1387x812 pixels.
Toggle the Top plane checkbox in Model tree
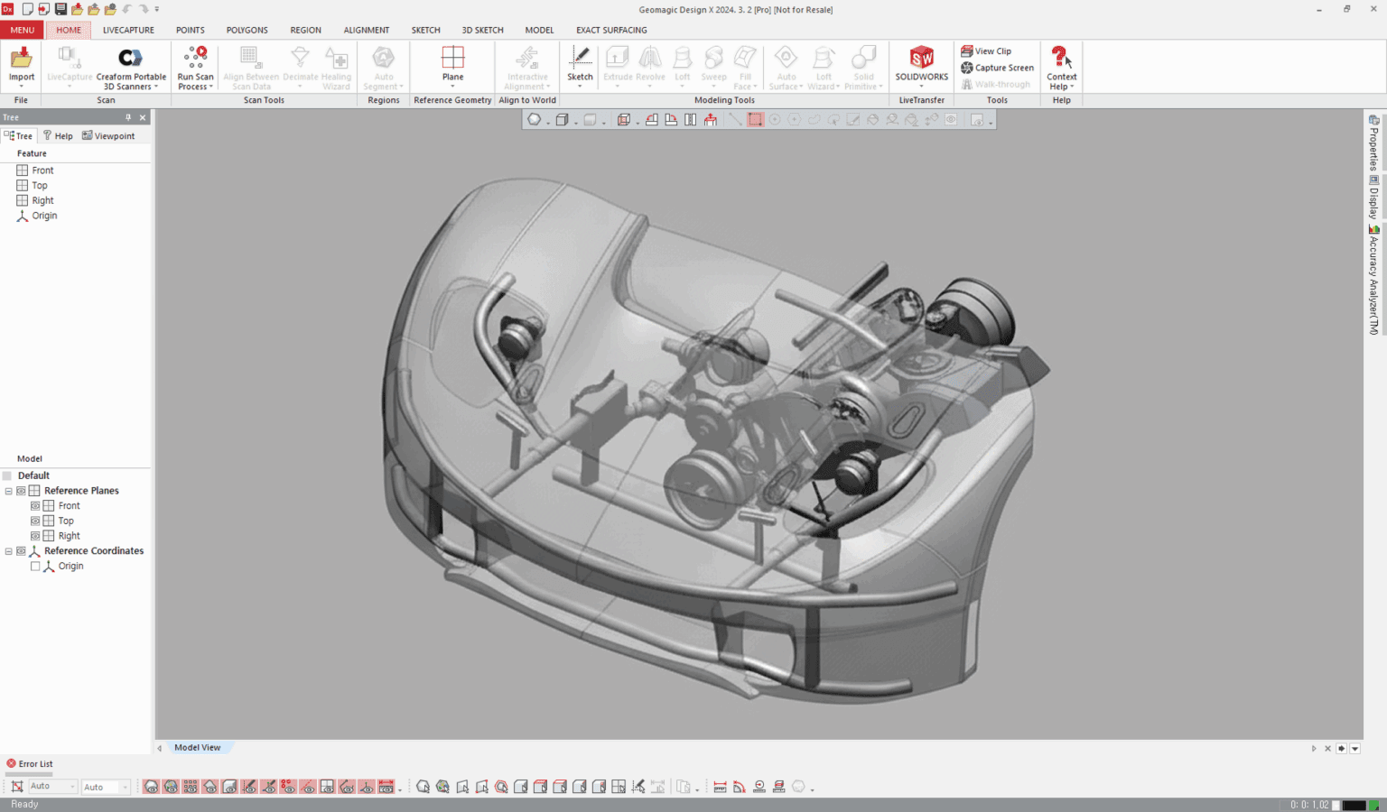(x=34, y=521)
